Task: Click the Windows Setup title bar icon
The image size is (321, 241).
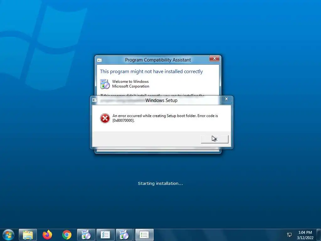Action: click(x=94, y=100)
